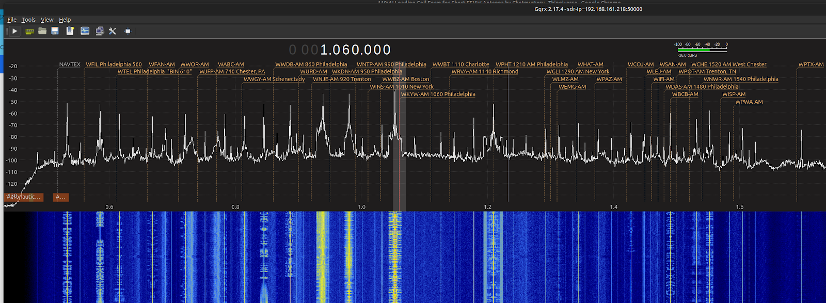
Task: Select WTEL Philadelphia "BIN 610" bookmark
Action: 154,72
